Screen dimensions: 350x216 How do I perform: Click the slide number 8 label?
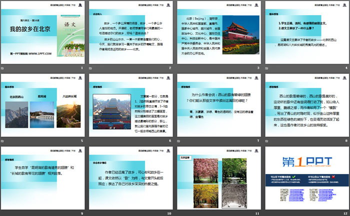click(x=346, y=141)
